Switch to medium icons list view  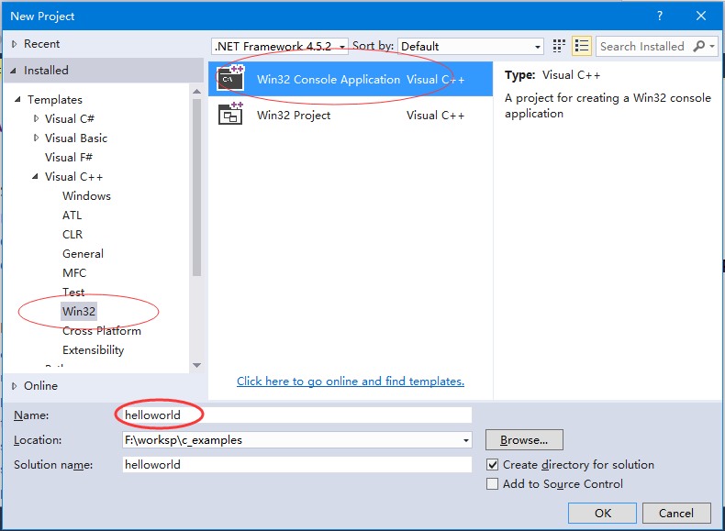pos(582,46)
